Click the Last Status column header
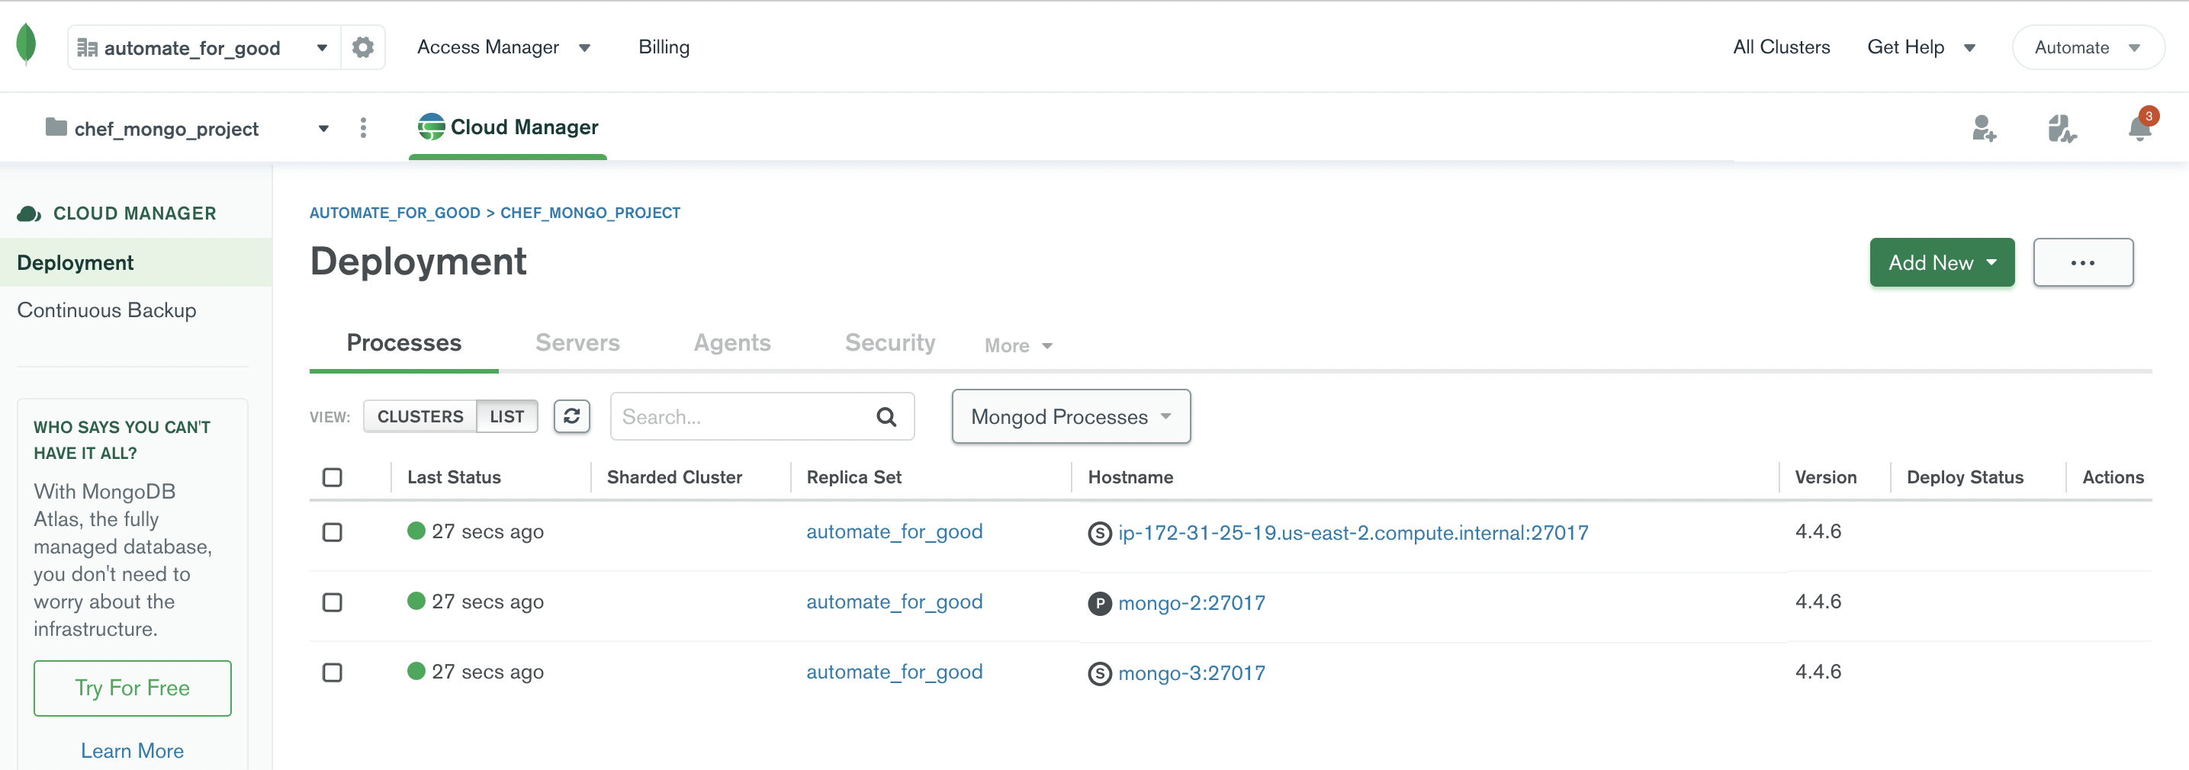2189x770 pixels. [454, 477]
